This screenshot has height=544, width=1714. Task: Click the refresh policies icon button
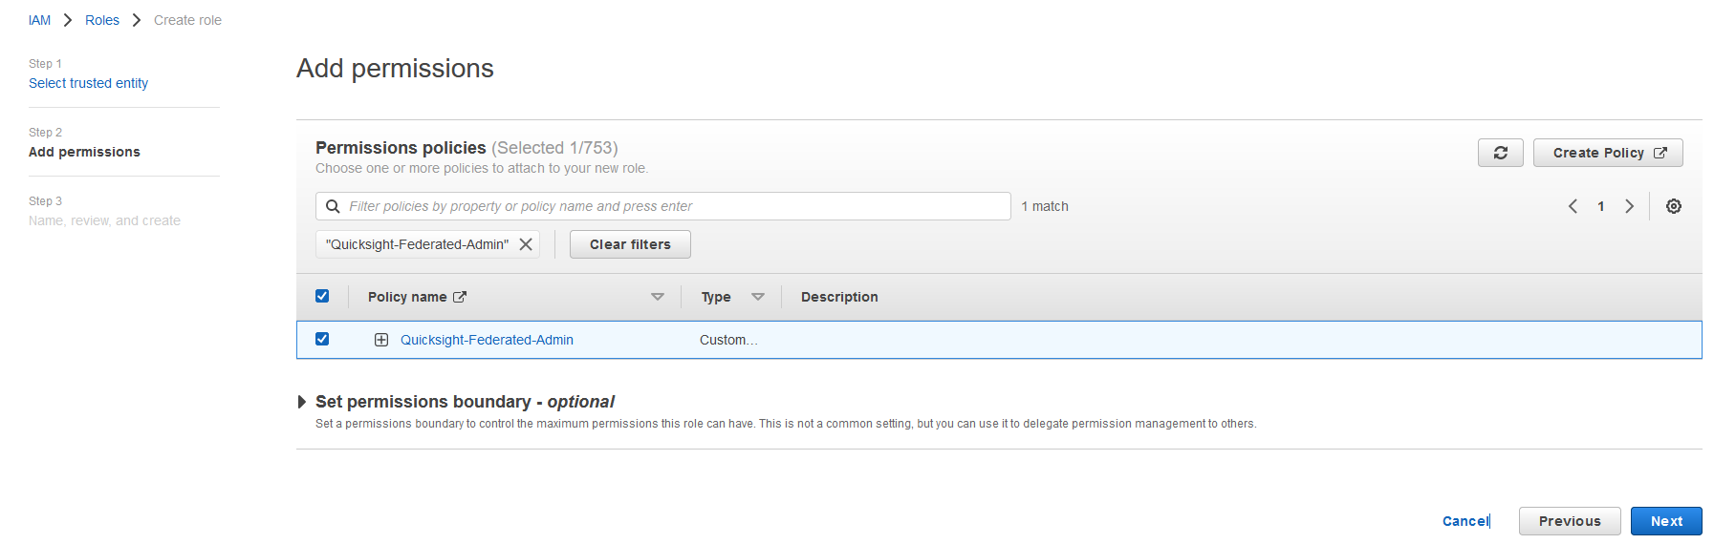1500,153
